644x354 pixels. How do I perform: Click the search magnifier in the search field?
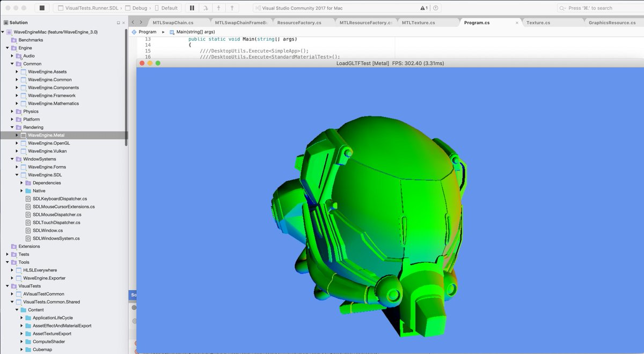[x=562, y=8]
